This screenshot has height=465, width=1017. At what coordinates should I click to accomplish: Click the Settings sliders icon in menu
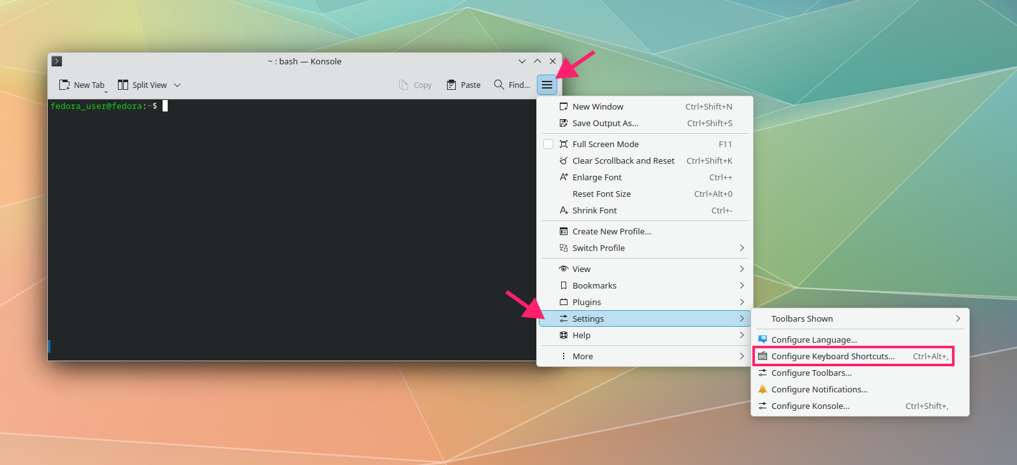pos(564,318)
